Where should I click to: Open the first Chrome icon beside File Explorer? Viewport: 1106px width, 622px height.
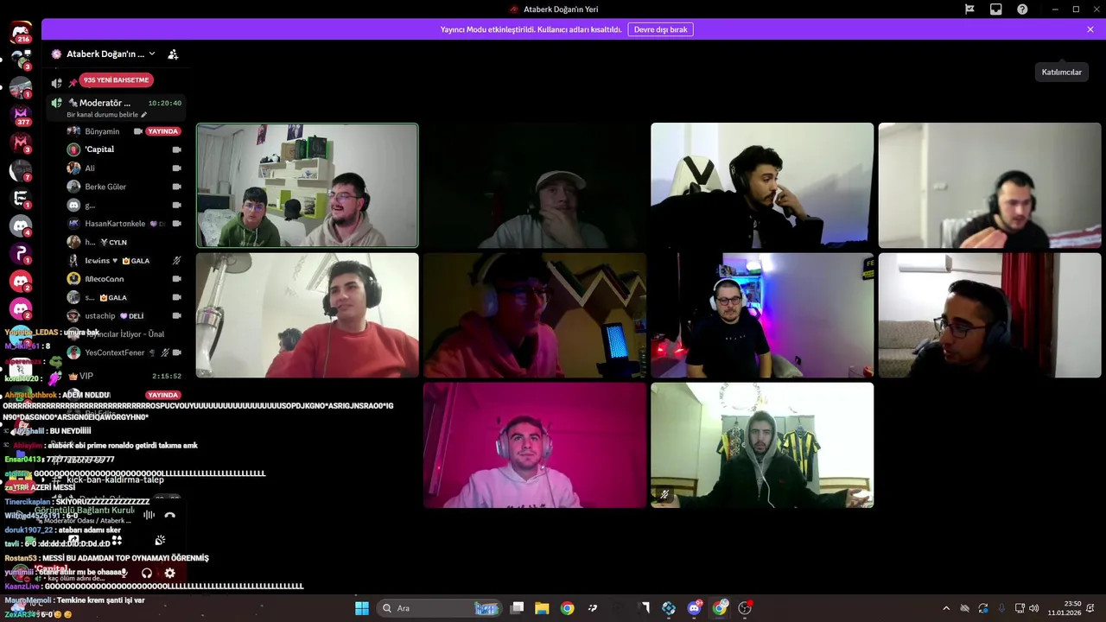click(567, 608)
